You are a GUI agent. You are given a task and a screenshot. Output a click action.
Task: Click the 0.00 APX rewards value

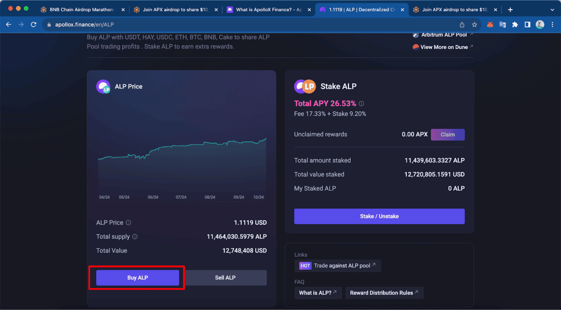[415, 134]
